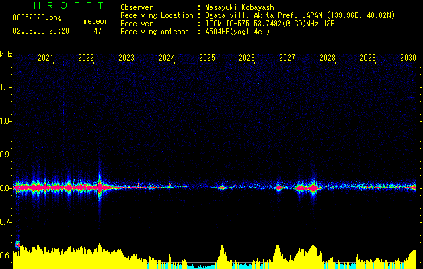Select the file name 08052020.png
This screenshot has height=269, width=423.
(37, 18)
